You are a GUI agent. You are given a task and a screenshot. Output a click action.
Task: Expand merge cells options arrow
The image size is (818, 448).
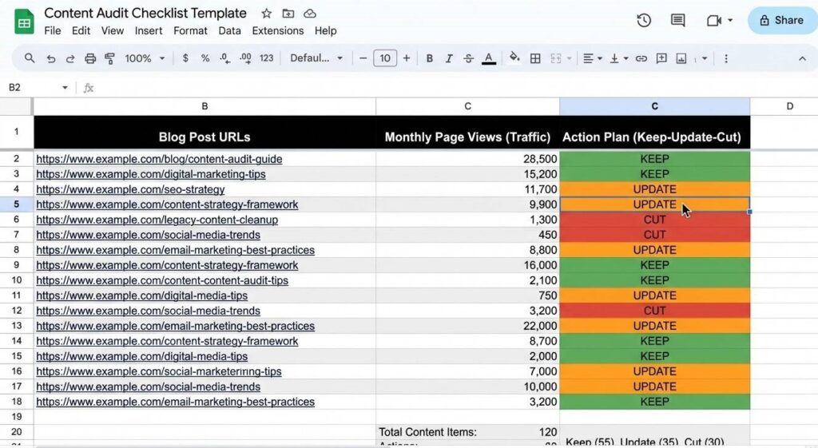coord(569,58)
